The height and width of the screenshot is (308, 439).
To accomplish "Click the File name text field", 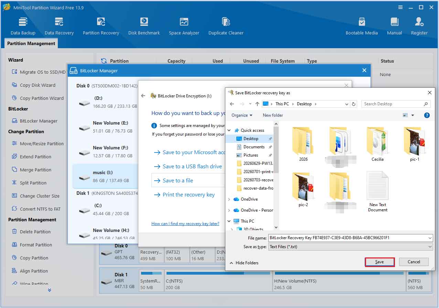I will click(x=348, y=238).
